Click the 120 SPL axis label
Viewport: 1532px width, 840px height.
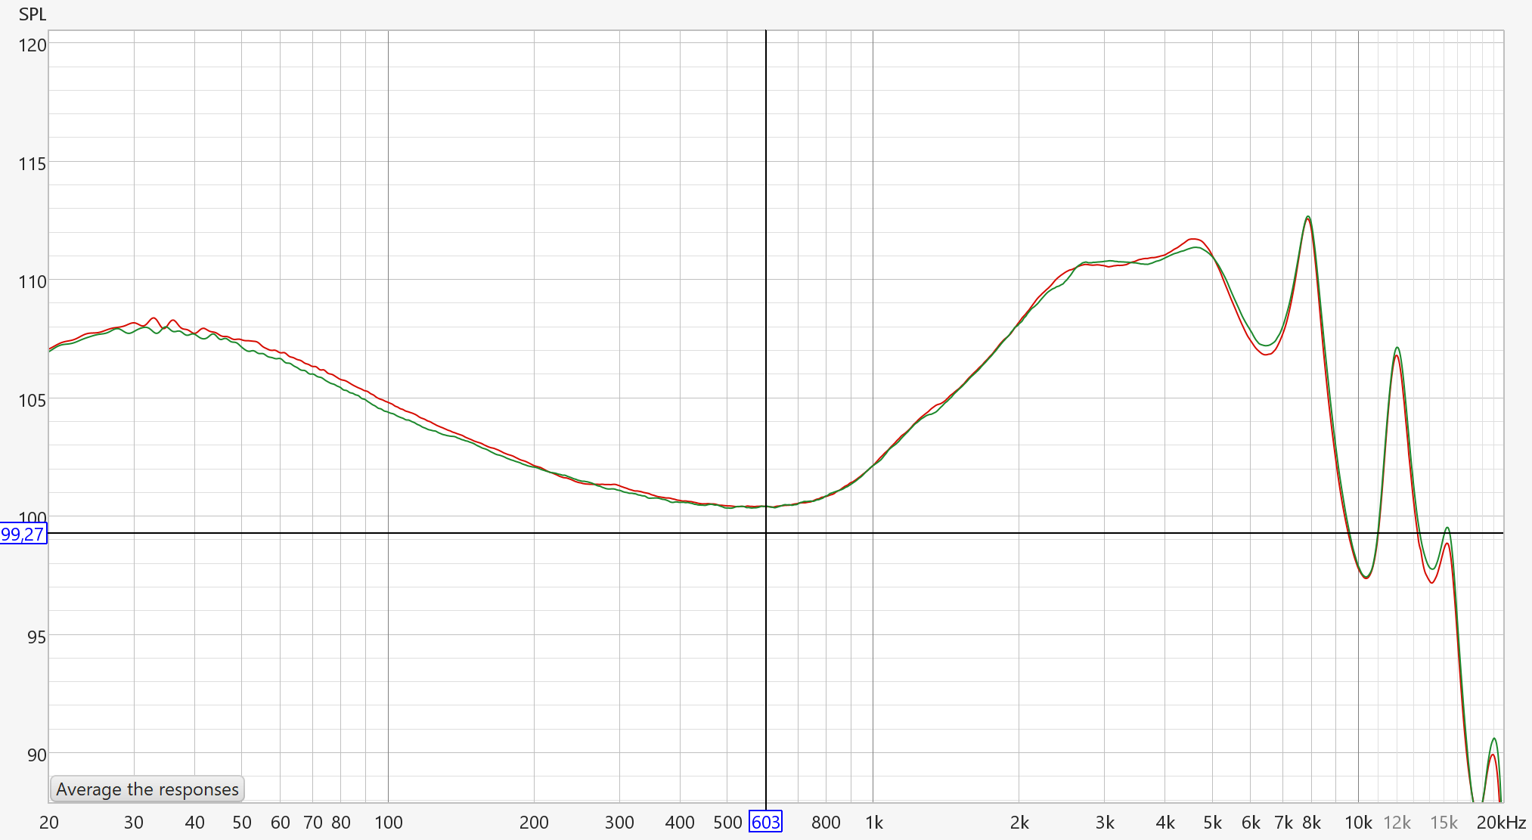pos(33,45)
